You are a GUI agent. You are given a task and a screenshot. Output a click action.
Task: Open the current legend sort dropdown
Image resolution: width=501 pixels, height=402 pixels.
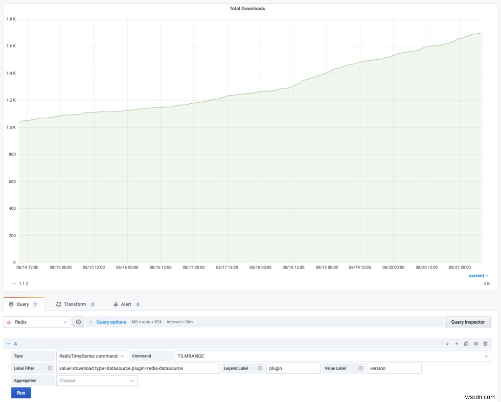pyautogui.click(x=478, y=275)
